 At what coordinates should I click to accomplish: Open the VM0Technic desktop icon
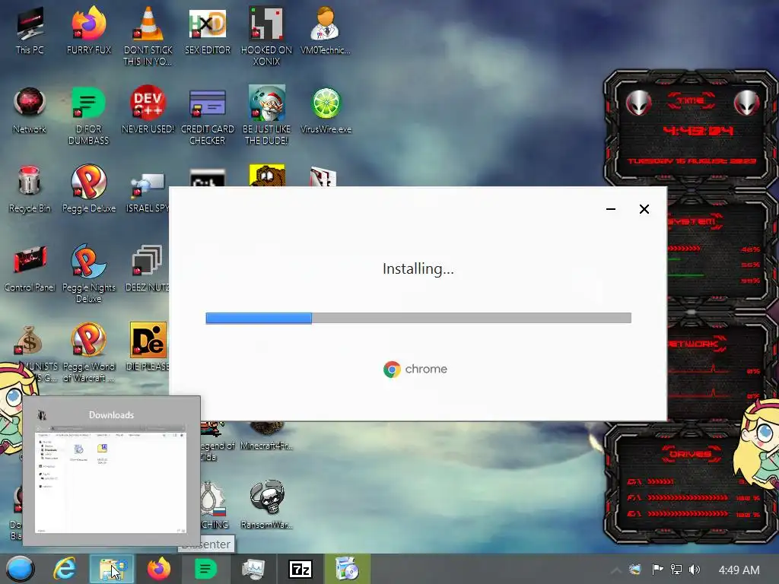coord(326,30)
